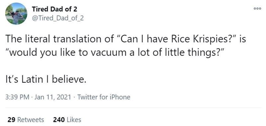Visit the @Tired_Dad_of_2 handle link

tap(58, 18)
